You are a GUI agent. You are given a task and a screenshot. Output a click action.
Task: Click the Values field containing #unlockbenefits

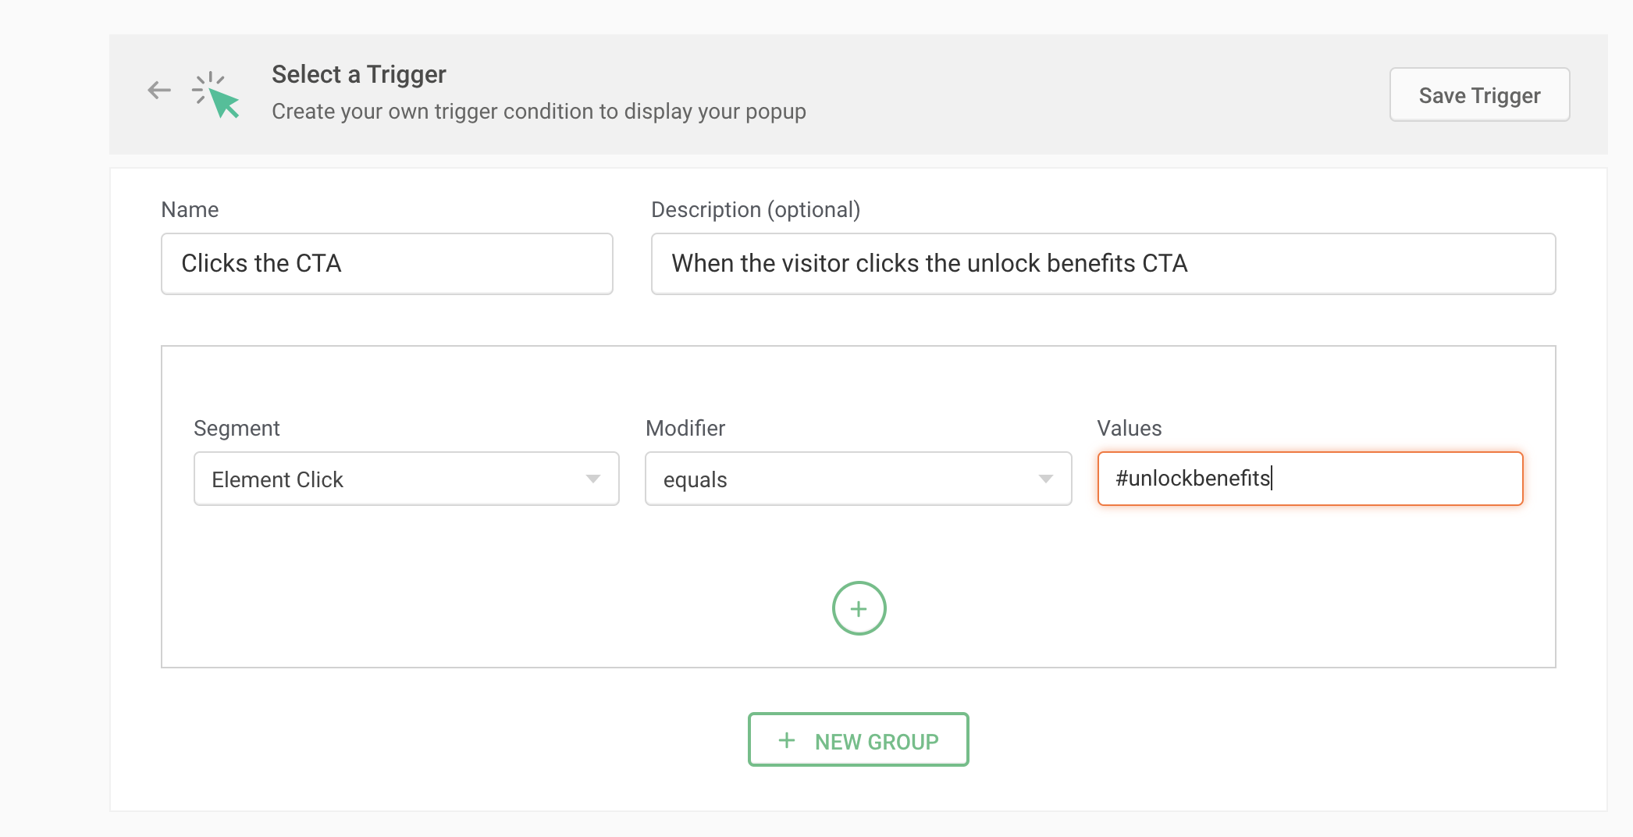pos(1309,479)
